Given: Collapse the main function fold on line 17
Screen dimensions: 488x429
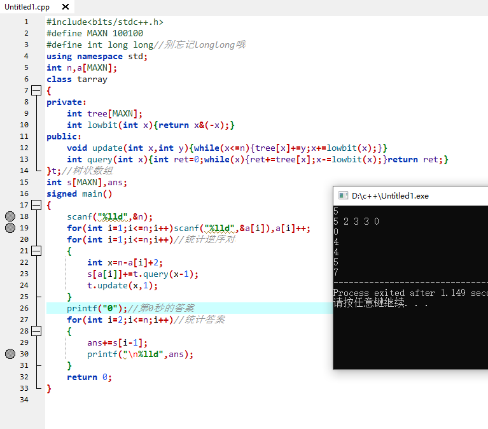Looking at the screenshot, I should pyautogui.click(x=36, y=205).
